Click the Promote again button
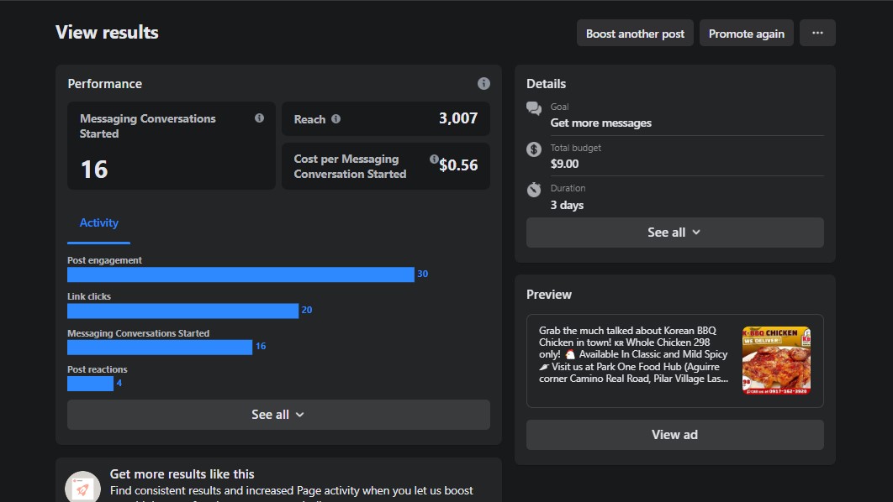The width and height of the screenshot is (893, 502). (x=747, y=34)
